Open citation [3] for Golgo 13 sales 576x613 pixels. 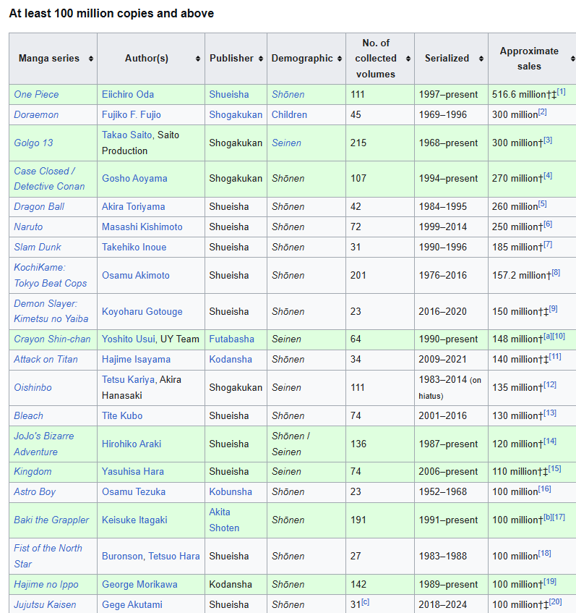548,140
